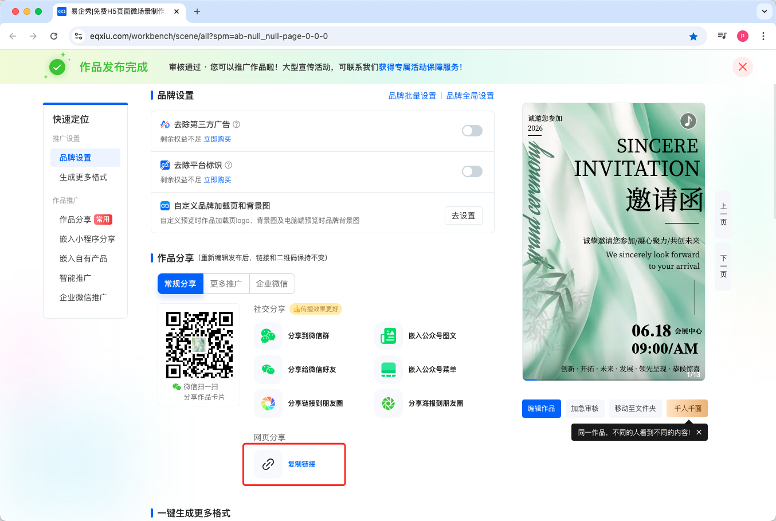Click the 编辑作品 button
This screenshot has width=776, height=521.
coord(541,409)
